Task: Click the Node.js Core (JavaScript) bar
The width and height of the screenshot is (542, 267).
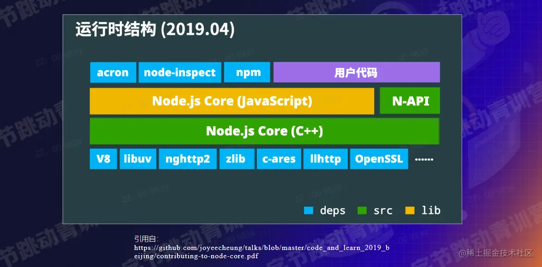Action: coord(232,101)
